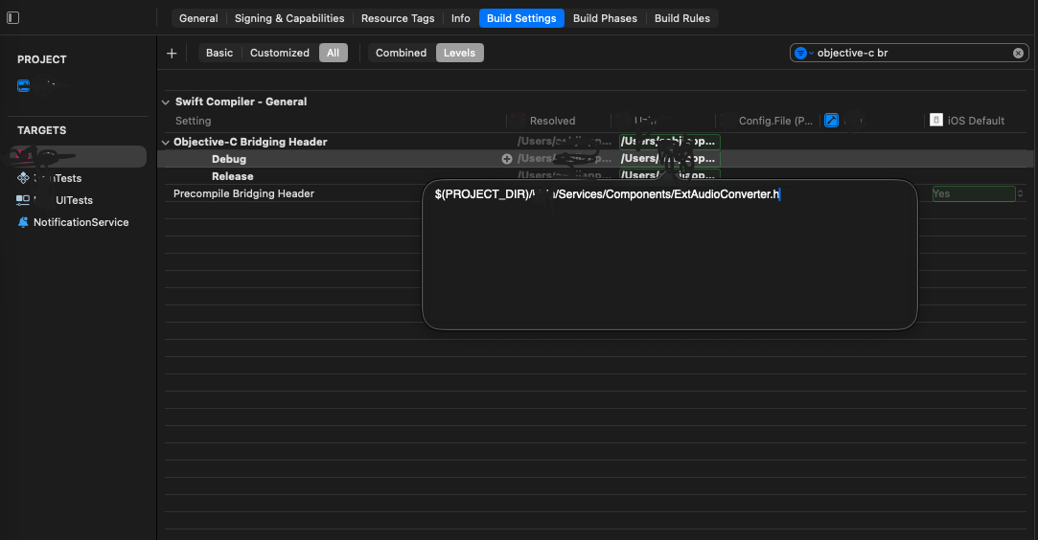This screenshot has width=1038, height=540.
Task: Select the UITests target icon
Action: (23, 199)
